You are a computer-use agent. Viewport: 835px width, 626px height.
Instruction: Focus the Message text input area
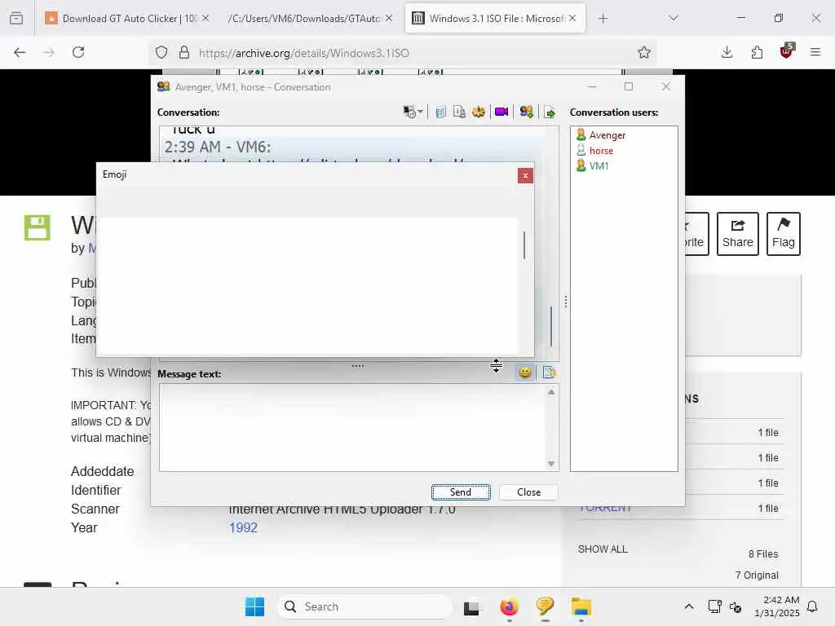coord(352,428)
